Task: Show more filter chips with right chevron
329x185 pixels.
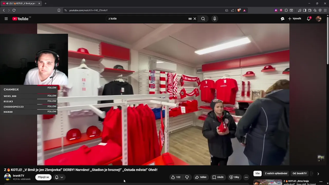Action: (318, 174)
